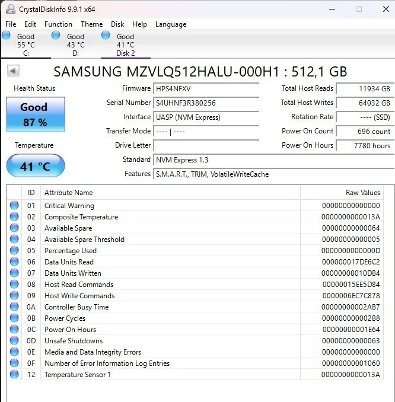Image resolution: width=395 pixels, height=402 pixels.
Task: Click the Features field
Action: pyautogui.click(x=273, y=174)
